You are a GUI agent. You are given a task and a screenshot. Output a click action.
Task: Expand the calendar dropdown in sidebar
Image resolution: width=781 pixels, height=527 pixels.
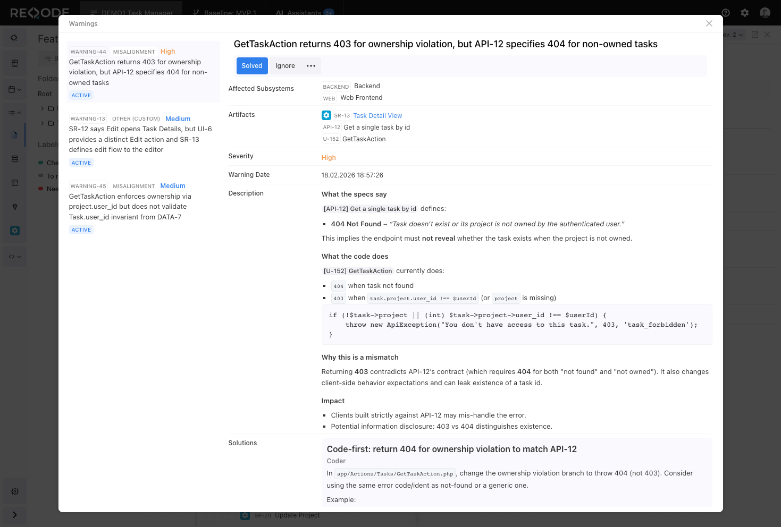click(15, 89)
